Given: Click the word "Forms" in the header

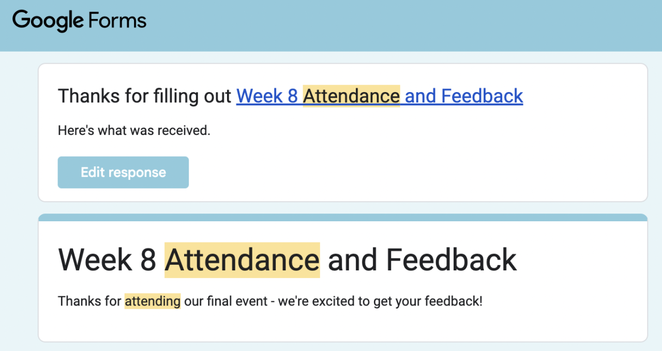Looking at the screenshot, I should tap(117, 21).
